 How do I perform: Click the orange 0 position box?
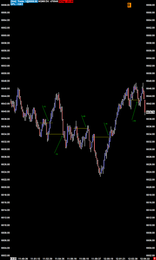click(x=129, y=5)
